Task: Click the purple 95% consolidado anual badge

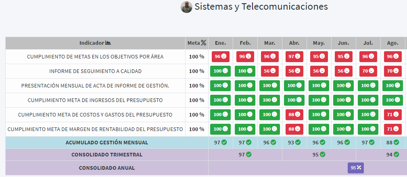Action: click(x=356, y=168)
